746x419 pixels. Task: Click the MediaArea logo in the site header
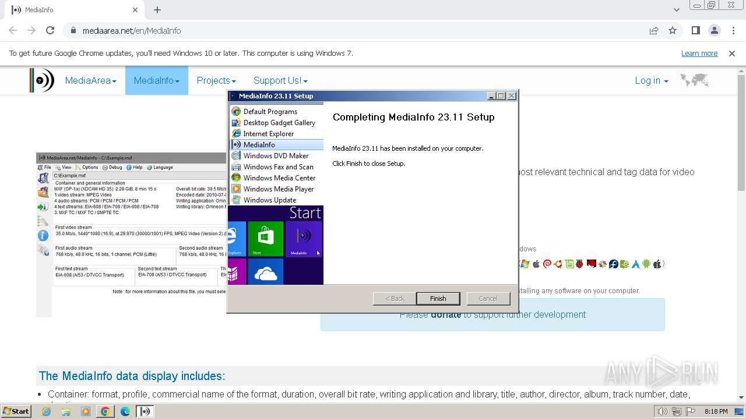coord(42,80)
